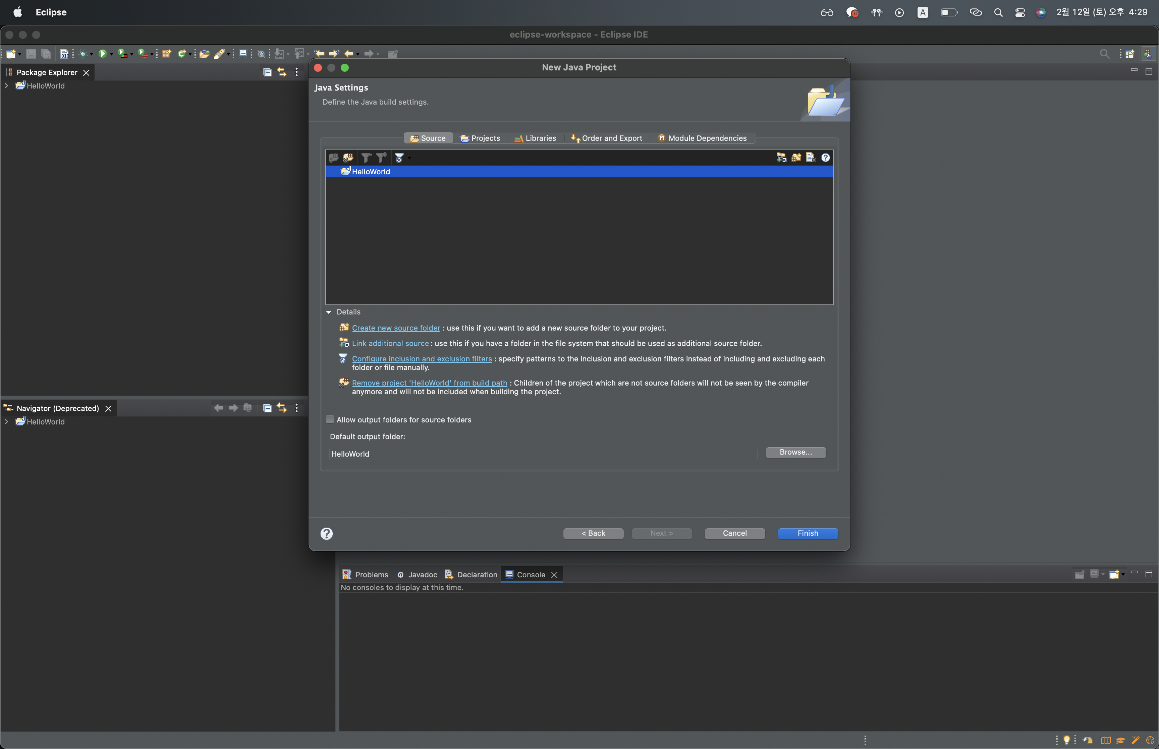Image resolution: width=1159 pixels, height=749 pixels.
Task: Click the Search flashlight icon in toolbar
Action: [219, 54]
